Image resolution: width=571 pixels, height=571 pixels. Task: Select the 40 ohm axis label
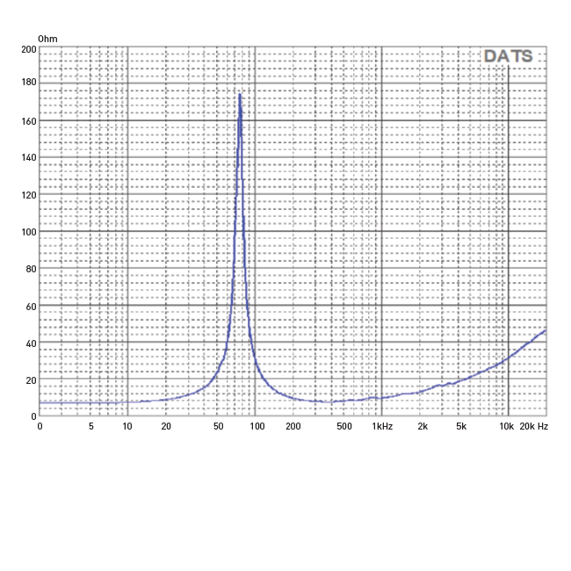[31, 343]
